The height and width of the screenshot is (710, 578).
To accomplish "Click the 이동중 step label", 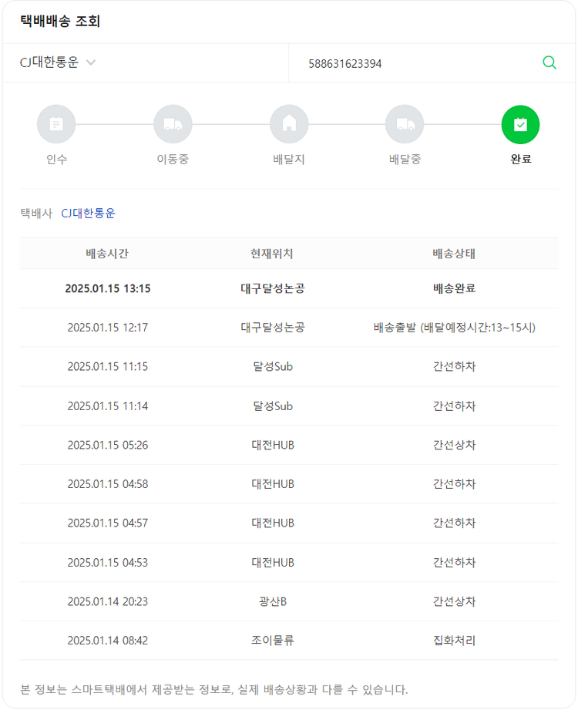I will 173,160.
